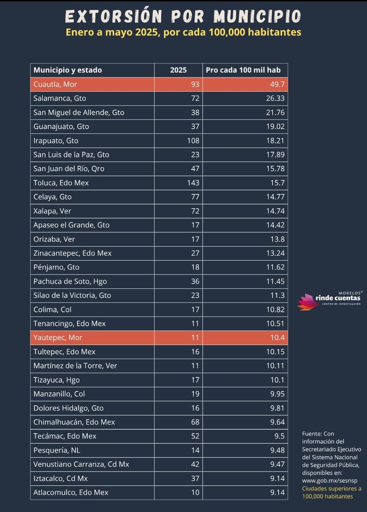
Task: Click the 49.7 rate cell
Action: pos(277,84)
